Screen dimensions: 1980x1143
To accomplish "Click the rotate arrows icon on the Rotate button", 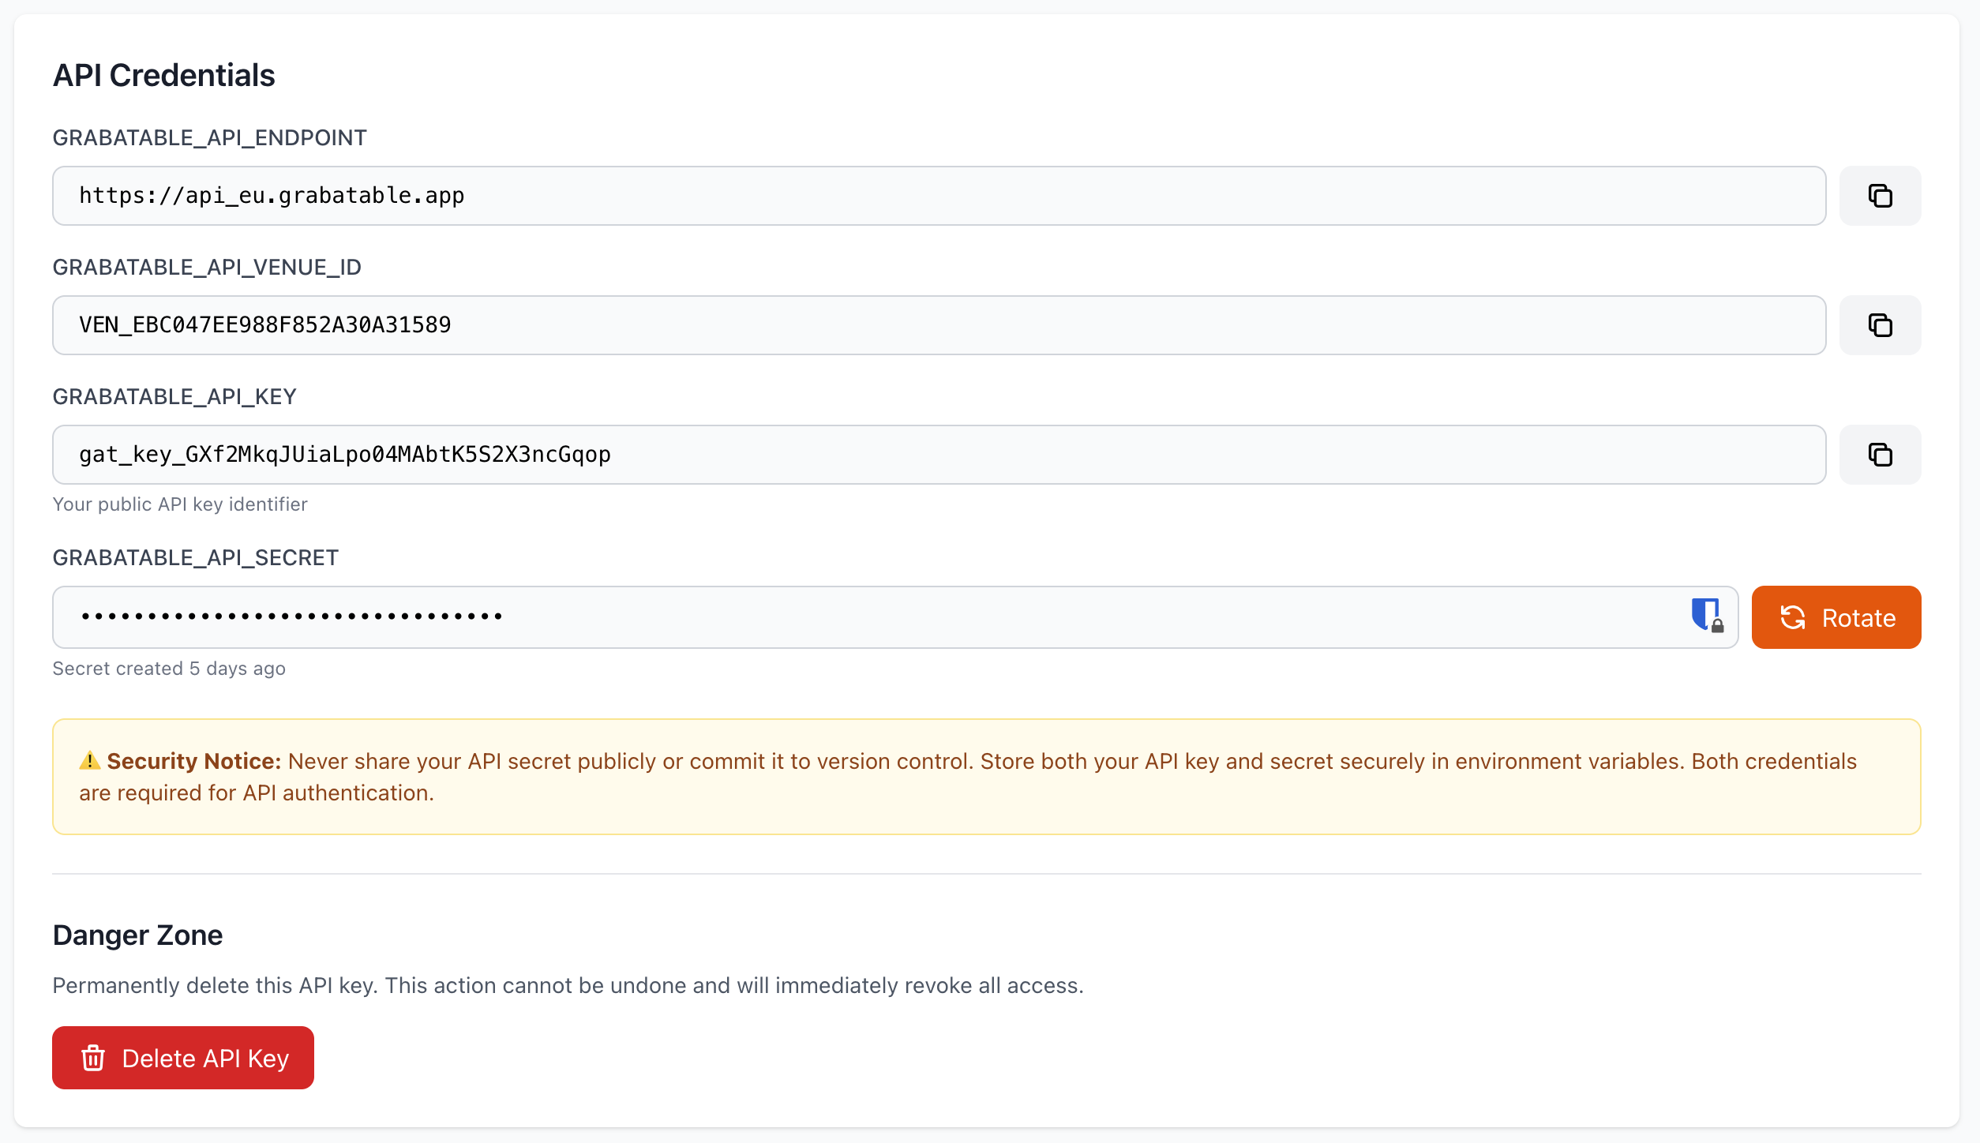I will point(1794,617).
